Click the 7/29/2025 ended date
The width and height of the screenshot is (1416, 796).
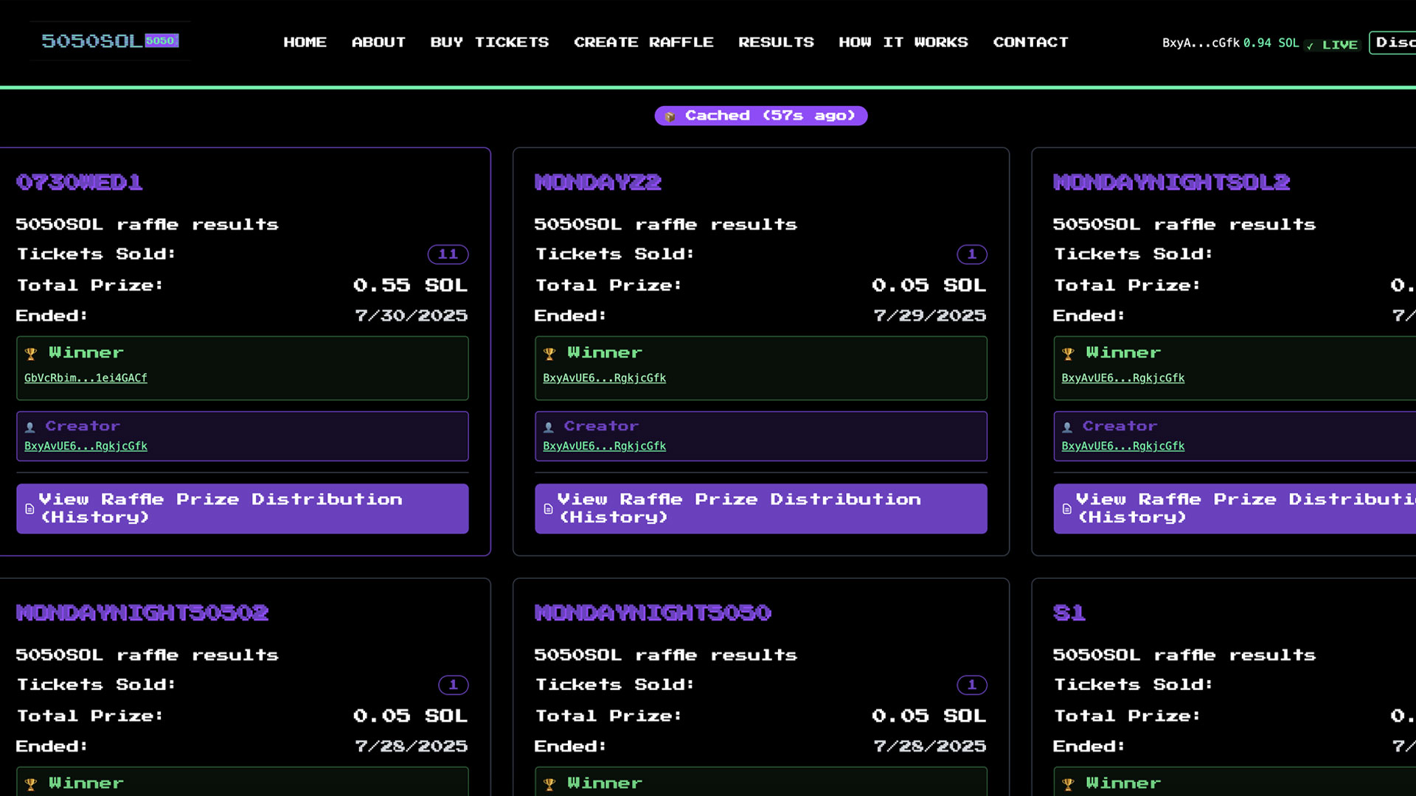(x=929, y=315)
